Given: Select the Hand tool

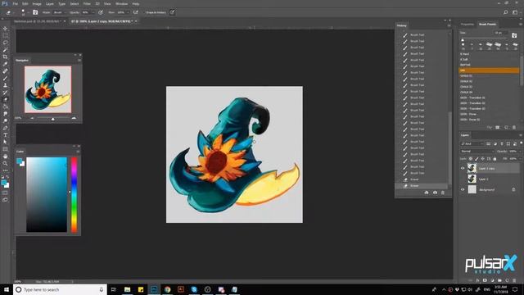Looking at the screenshot, I should [5, 157].
